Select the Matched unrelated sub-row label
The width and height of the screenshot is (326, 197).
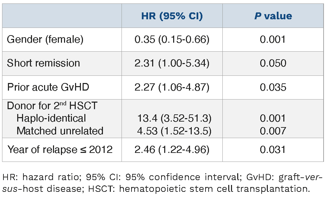click(x=60, y=131)
